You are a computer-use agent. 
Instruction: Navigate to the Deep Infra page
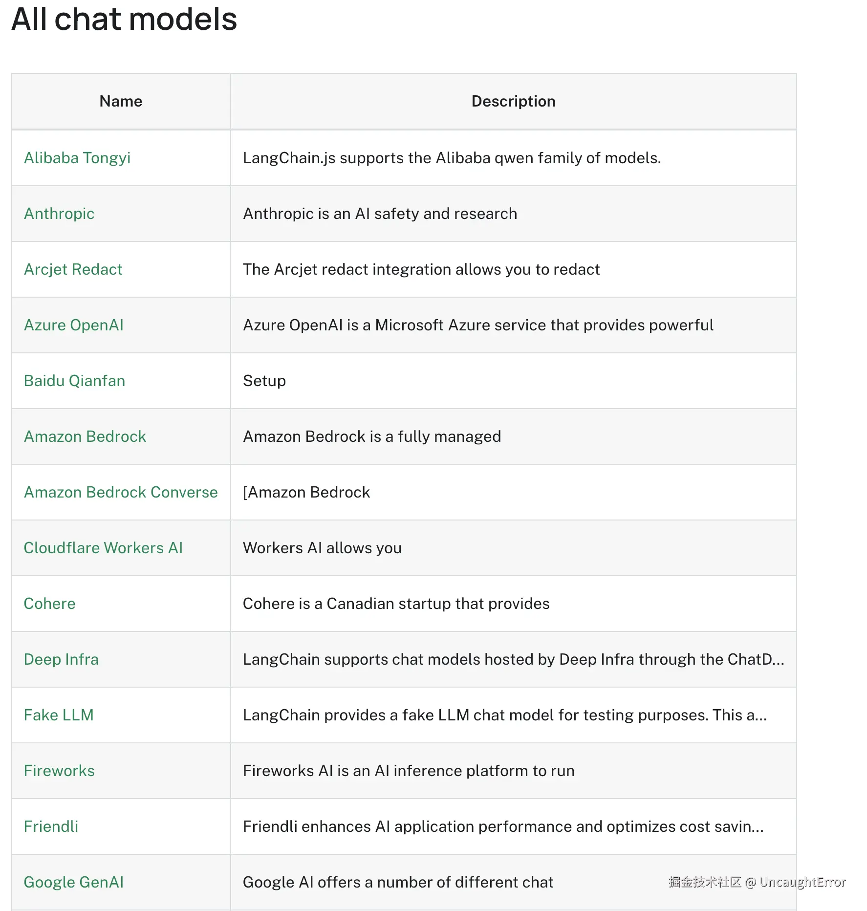[61, 659]
